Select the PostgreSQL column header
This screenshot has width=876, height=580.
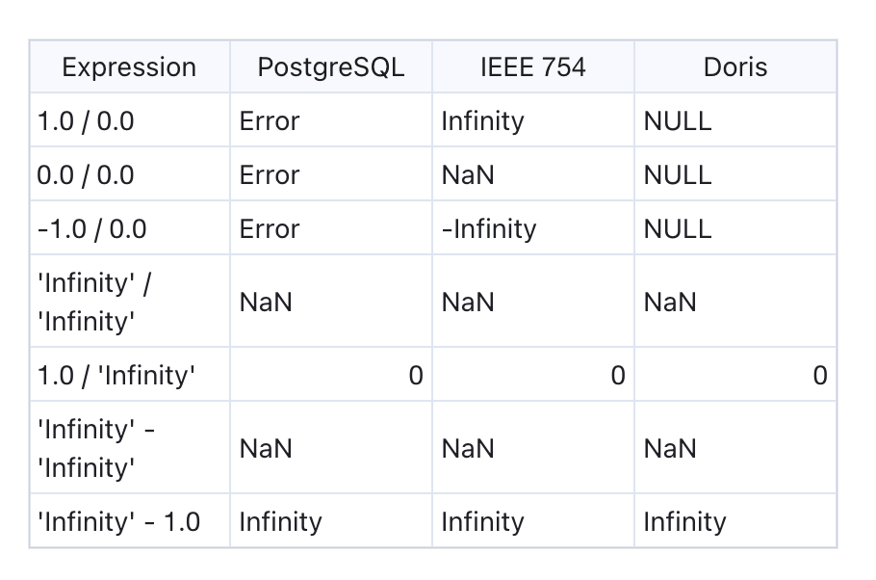point(330,67)
